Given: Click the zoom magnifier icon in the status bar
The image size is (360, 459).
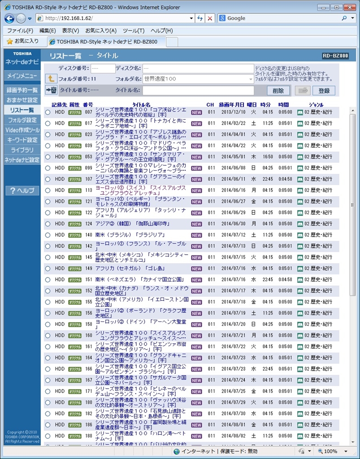Looking at the screenshot, I should tap(320, 451).
